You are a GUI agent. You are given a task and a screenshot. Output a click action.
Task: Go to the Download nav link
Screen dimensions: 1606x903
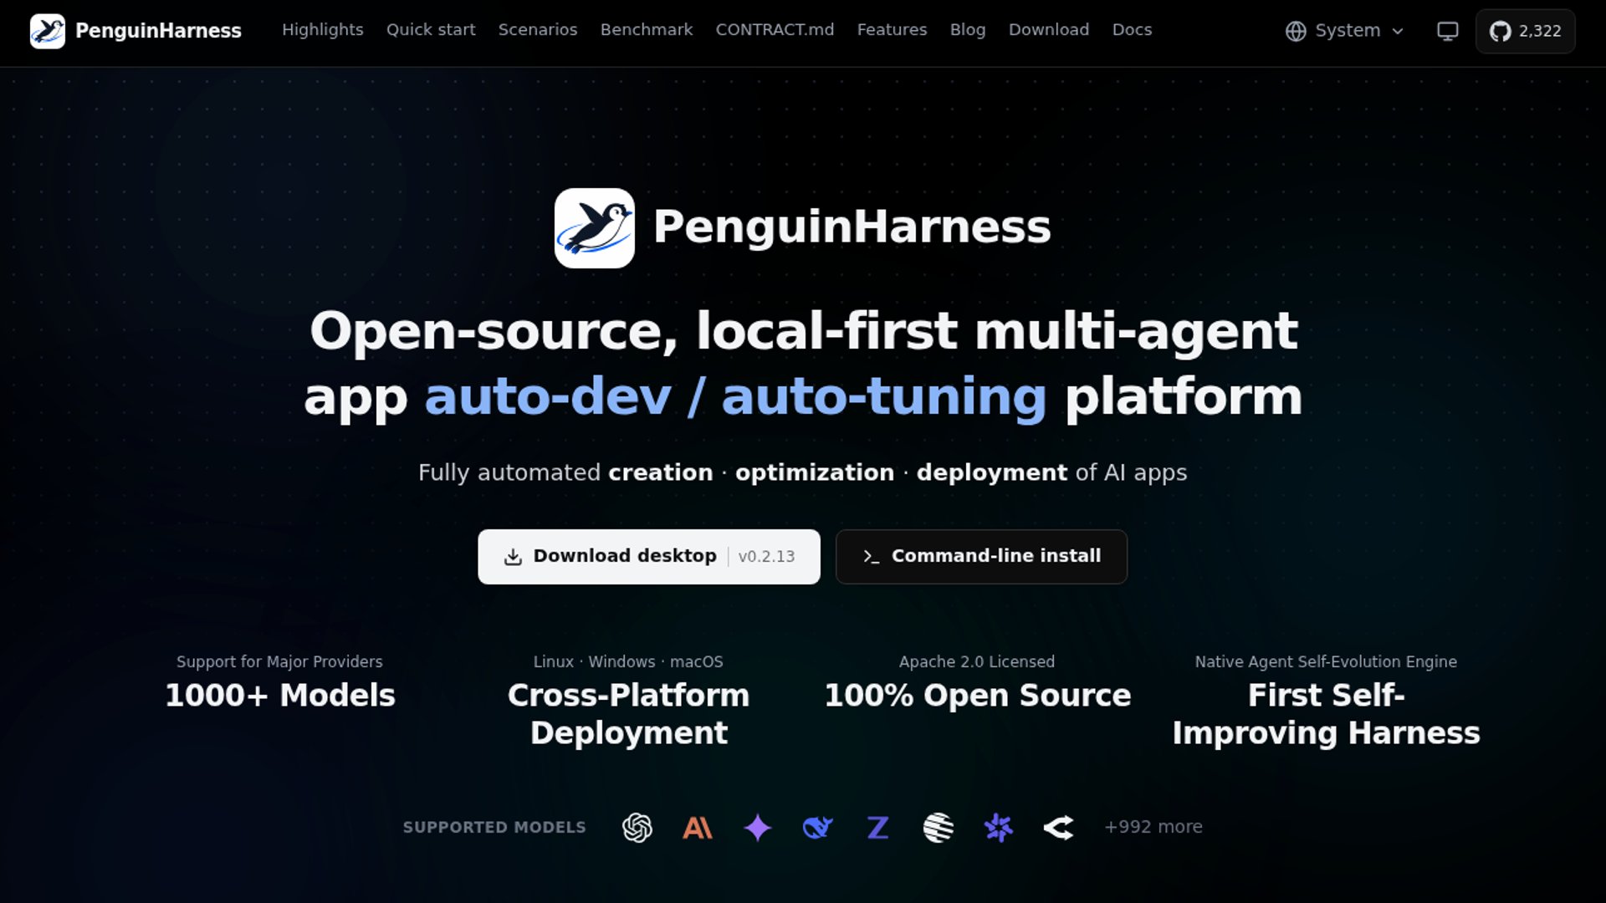(x=1049, y=29)
